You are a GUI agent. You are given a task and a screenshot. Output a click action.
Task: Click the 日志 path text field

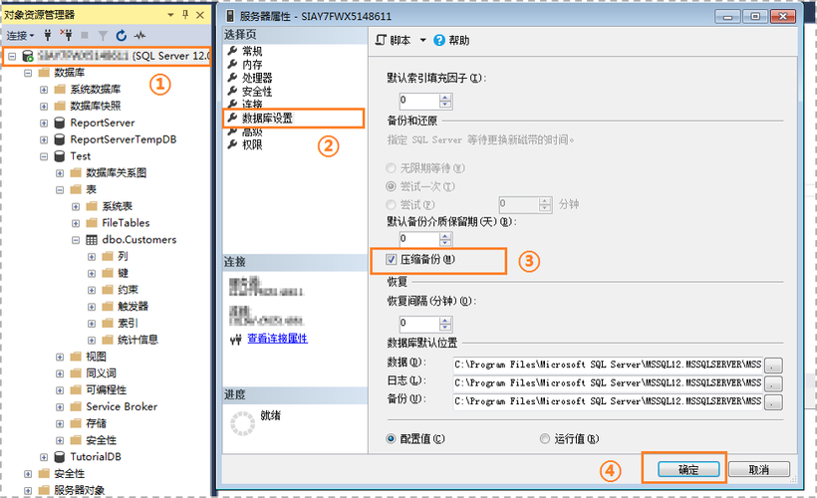click(x=608, y=382)
